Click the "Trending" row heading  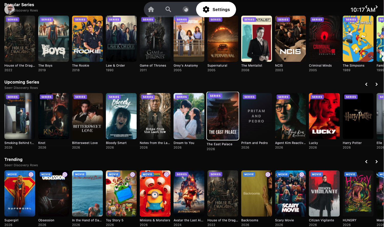[x=13, y=159]
